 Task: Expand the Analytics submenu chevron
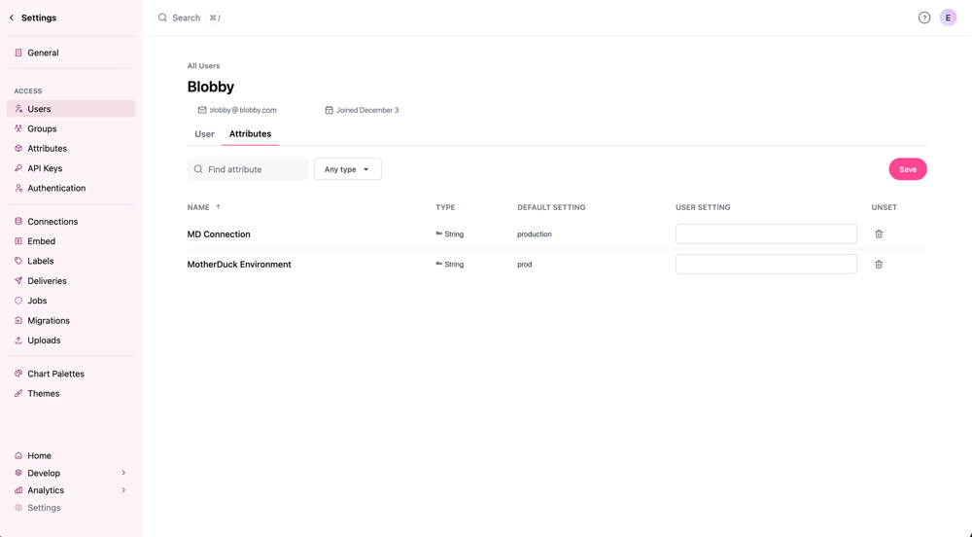[123, 490]
